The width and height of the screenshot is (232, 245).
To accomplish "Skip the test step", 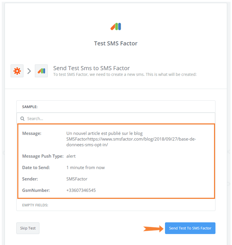I will coord(28,228).
